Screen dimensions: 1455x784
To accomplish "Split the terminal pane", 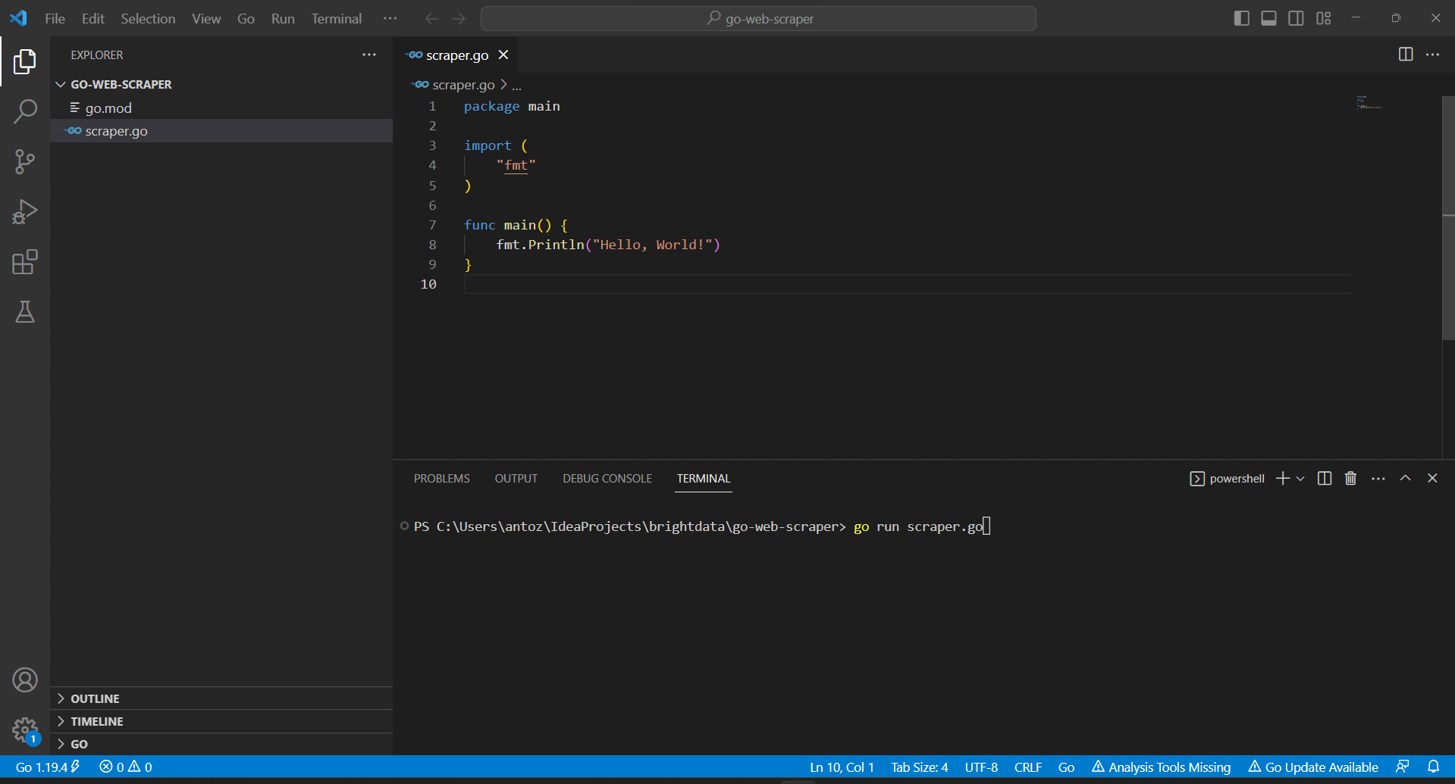I will [x=1325, y=478].
